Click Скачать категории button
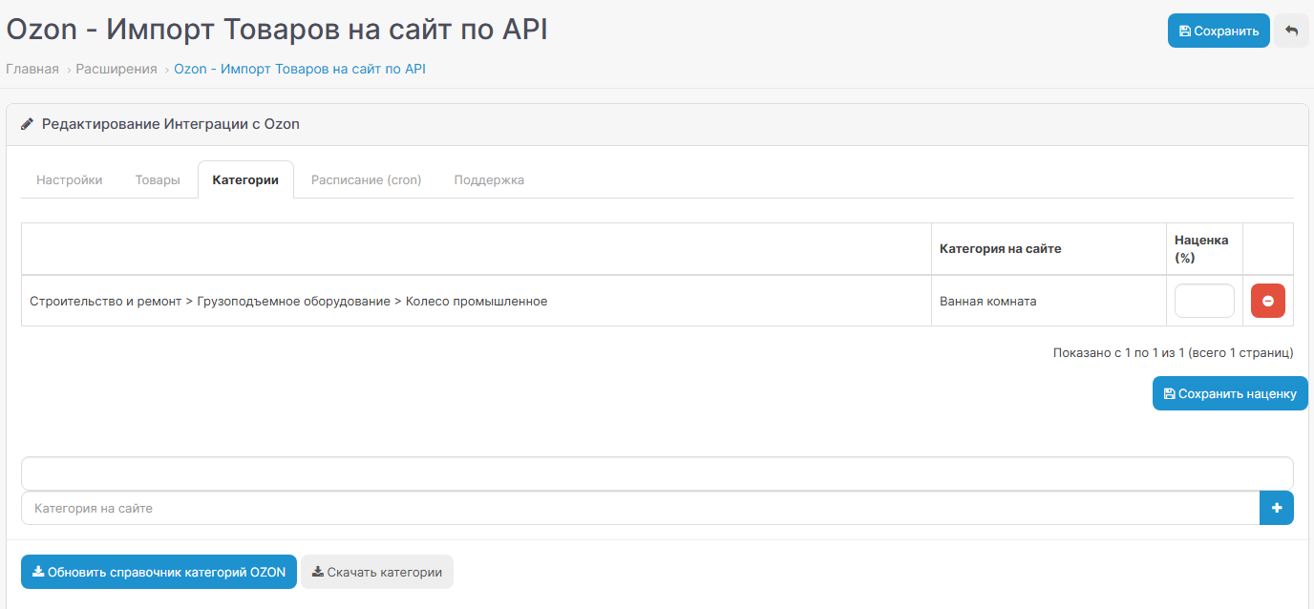This screenshot has height=609, width=1314. pos(376,572)
